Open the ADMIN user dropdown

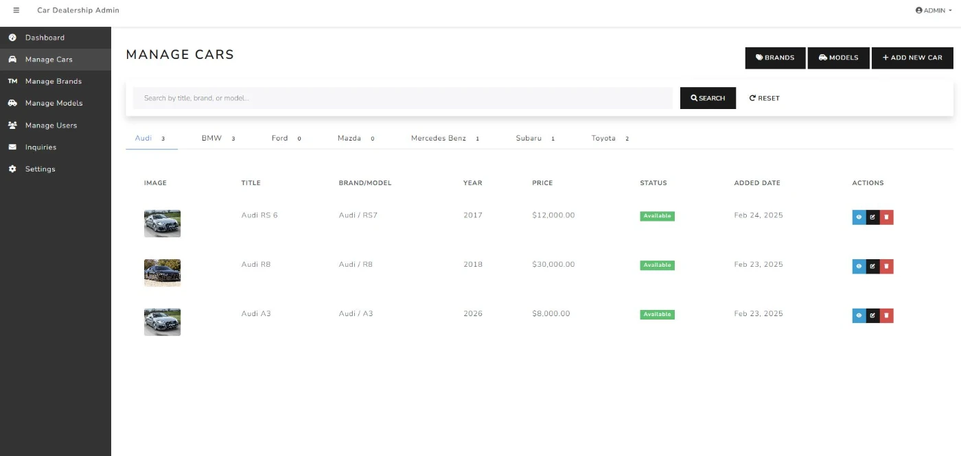[x=934, y=10]
